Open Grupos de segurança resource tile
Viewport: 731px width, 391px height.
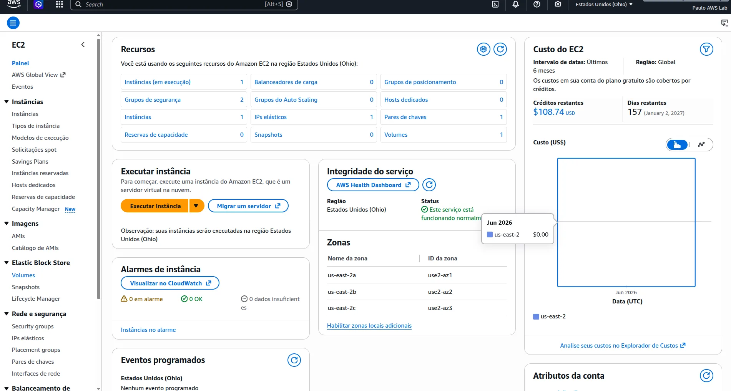[x=184, y=99]
